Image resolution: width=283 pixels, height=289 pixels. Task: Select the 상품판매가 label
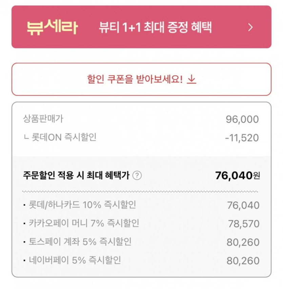tap(43, 119)
